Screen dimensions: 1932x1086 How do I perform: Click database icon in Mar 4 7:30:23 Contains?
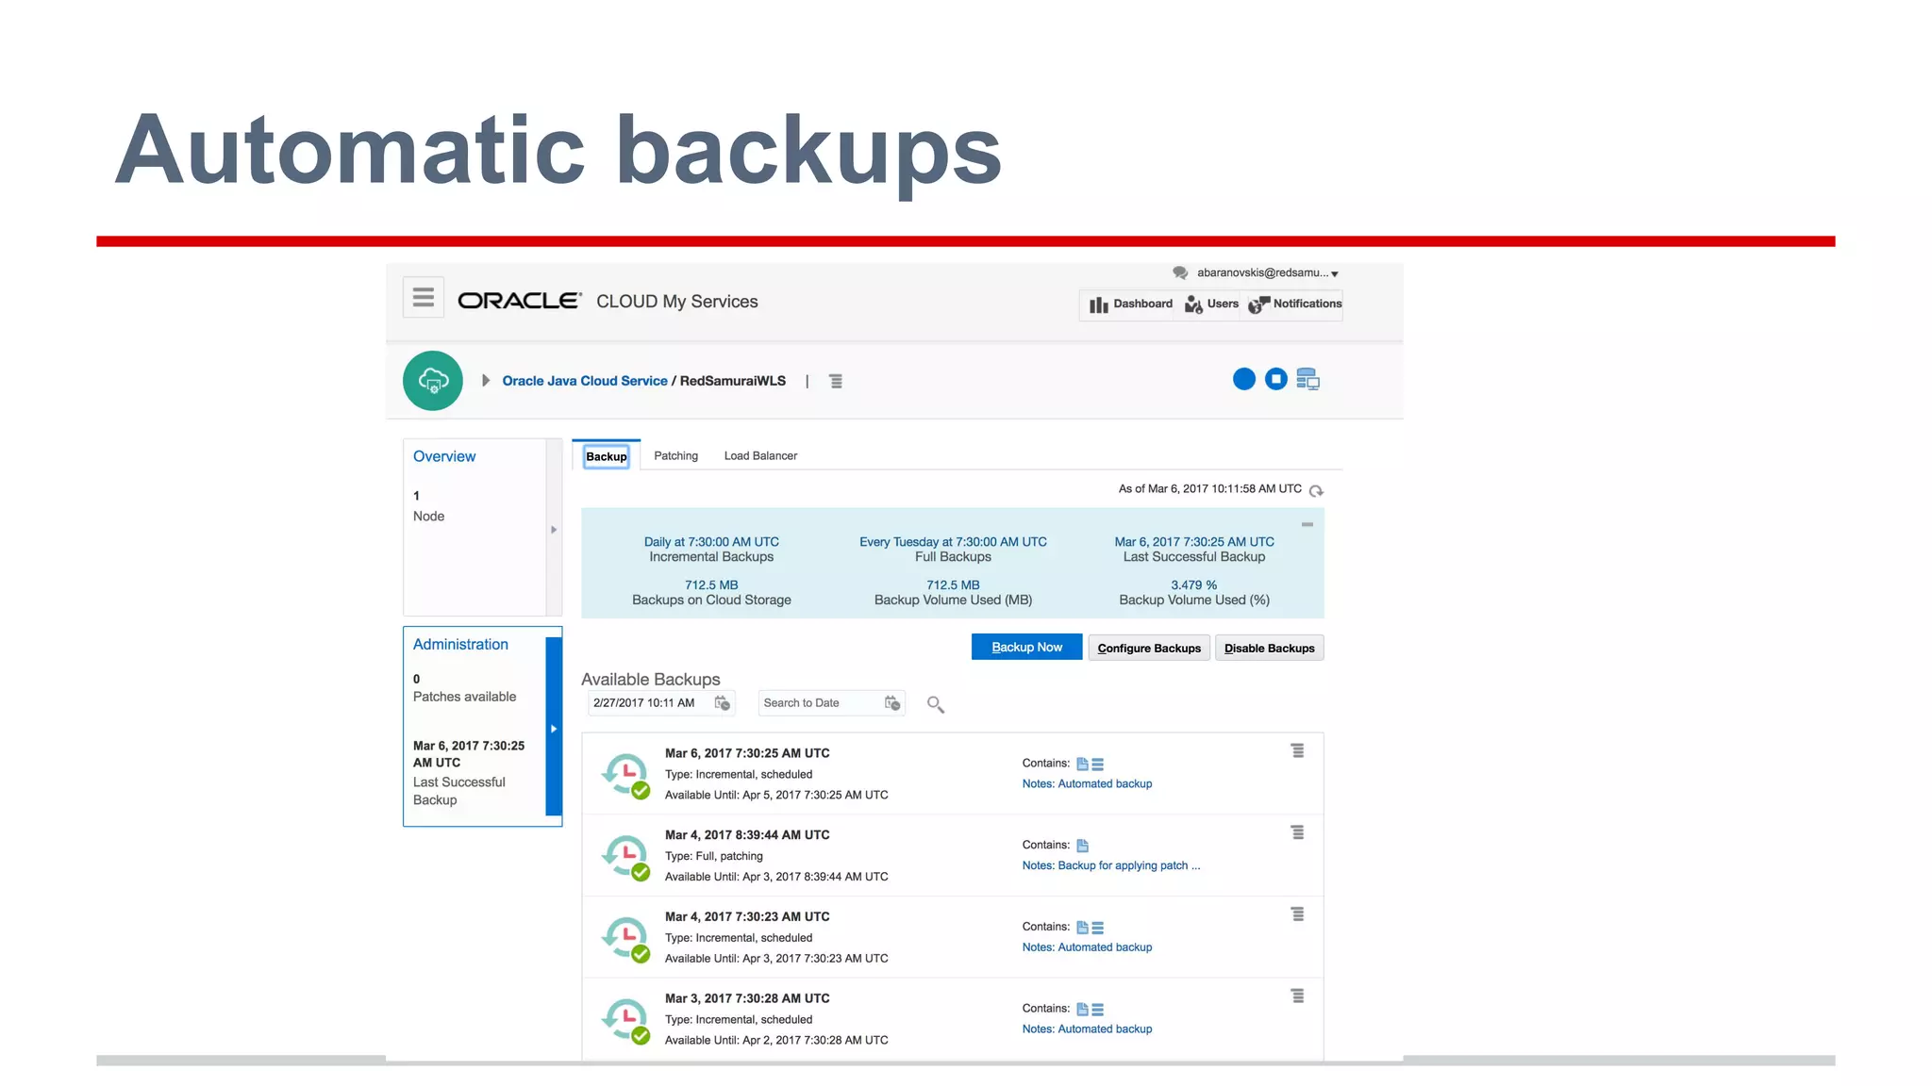(1097, 928)
